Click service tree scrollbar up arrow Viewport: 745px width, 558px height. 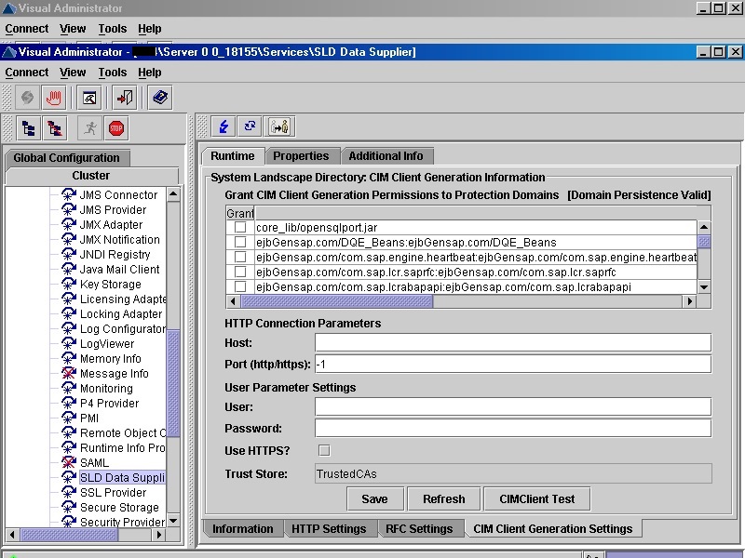point(173,194)
